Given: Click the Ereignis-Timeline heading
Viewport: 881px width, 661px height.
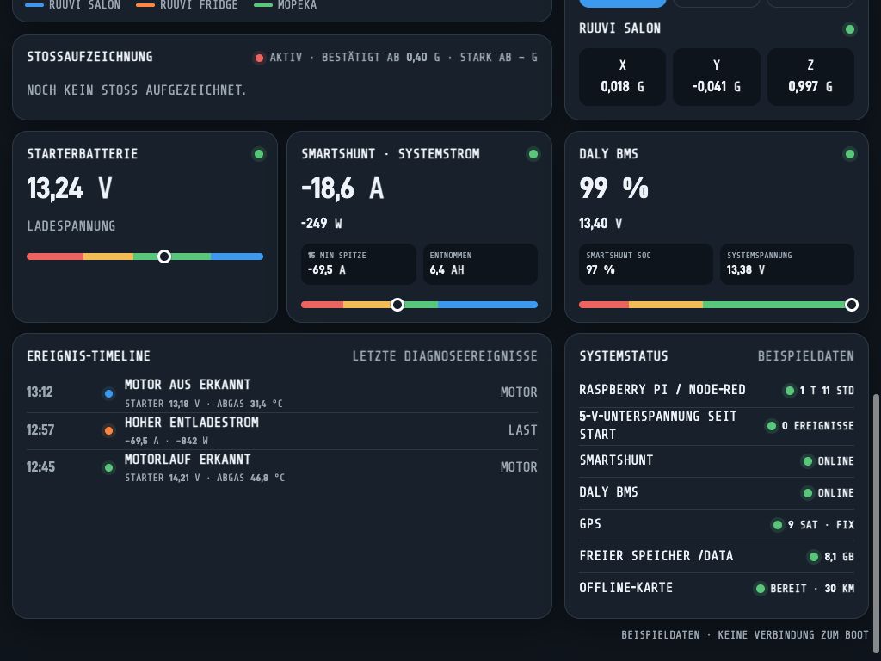Looking at the screenshot, I should pyautogui.click(x=89, y=356).
